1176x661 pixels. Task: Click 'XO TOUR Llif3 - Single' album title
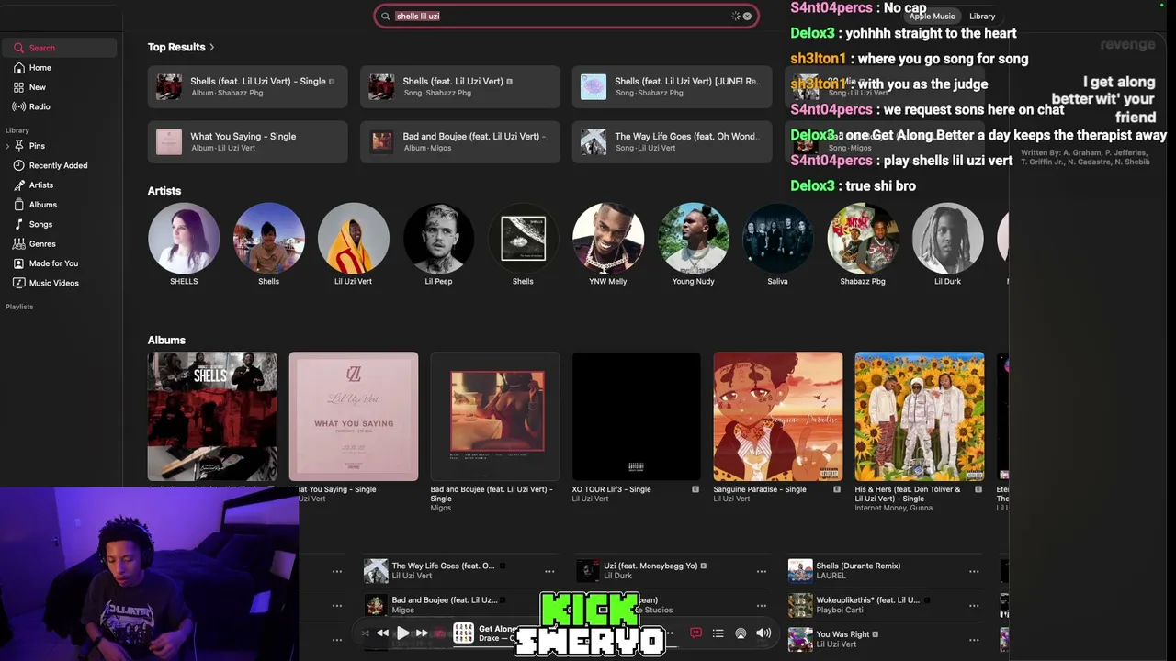611,489
